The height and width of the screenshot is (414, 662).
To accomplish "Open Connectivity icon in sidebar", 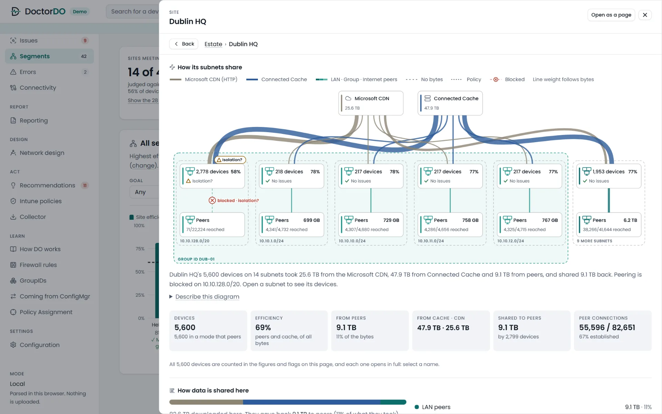I will pos(13,88).
